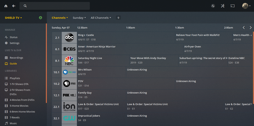Click the Guide TV icon
This screenshot has width=254, height=126.
[6, 64]
